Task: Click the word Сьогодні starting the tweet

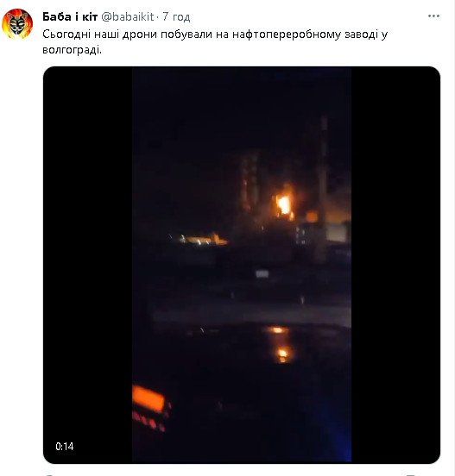Action: point(66,34)
